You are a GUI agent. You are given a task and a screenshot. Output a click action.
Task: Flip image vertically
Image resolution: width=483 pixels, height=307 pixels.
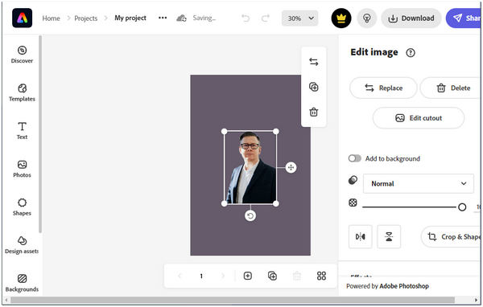389,236
